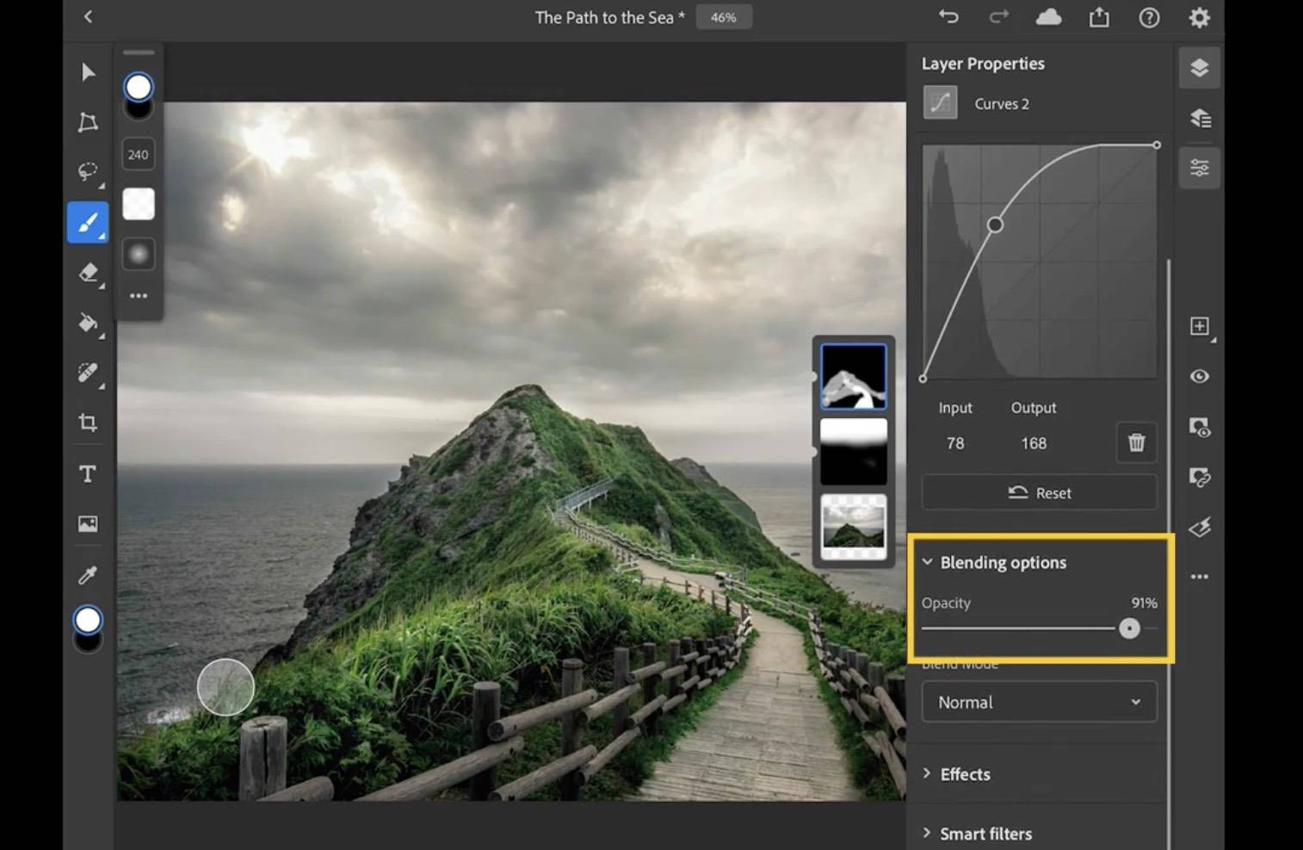Toggle the Layer Properties panel
The image size is (1303, 850).
(1199, 168)
